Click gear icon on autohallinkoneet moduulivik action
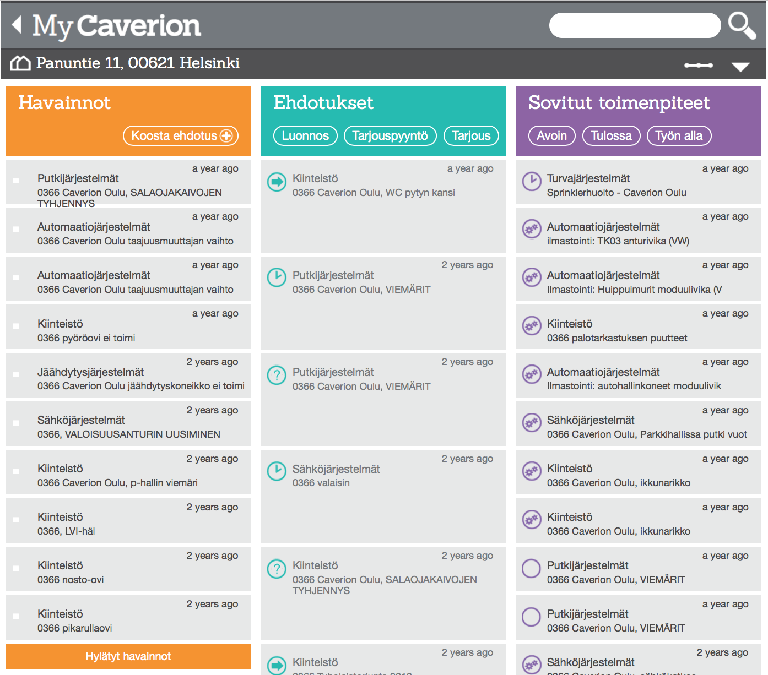 532,374
